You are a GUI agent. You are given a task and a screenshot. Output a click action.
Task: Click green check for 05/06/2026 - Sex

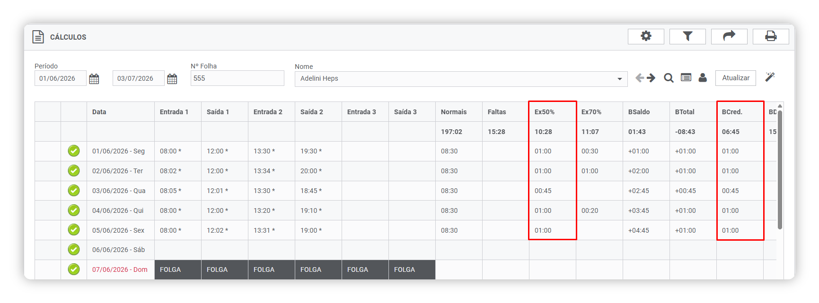tap(74, 230)
